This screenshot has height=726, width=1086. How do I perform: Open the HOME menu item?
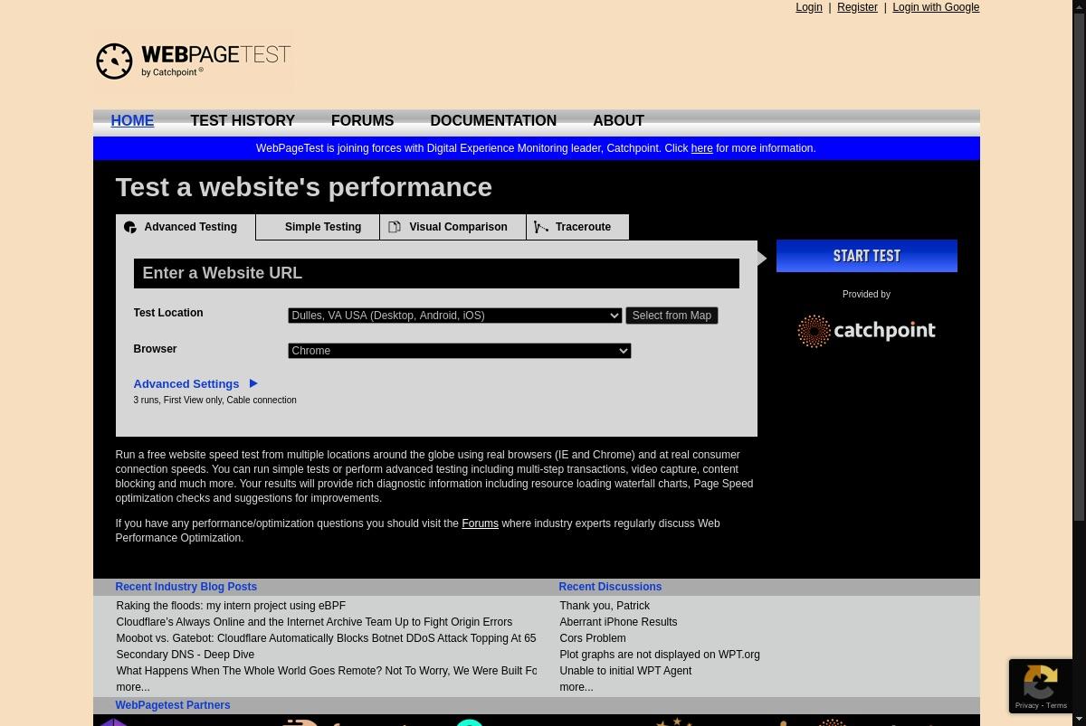pos(132,121)
